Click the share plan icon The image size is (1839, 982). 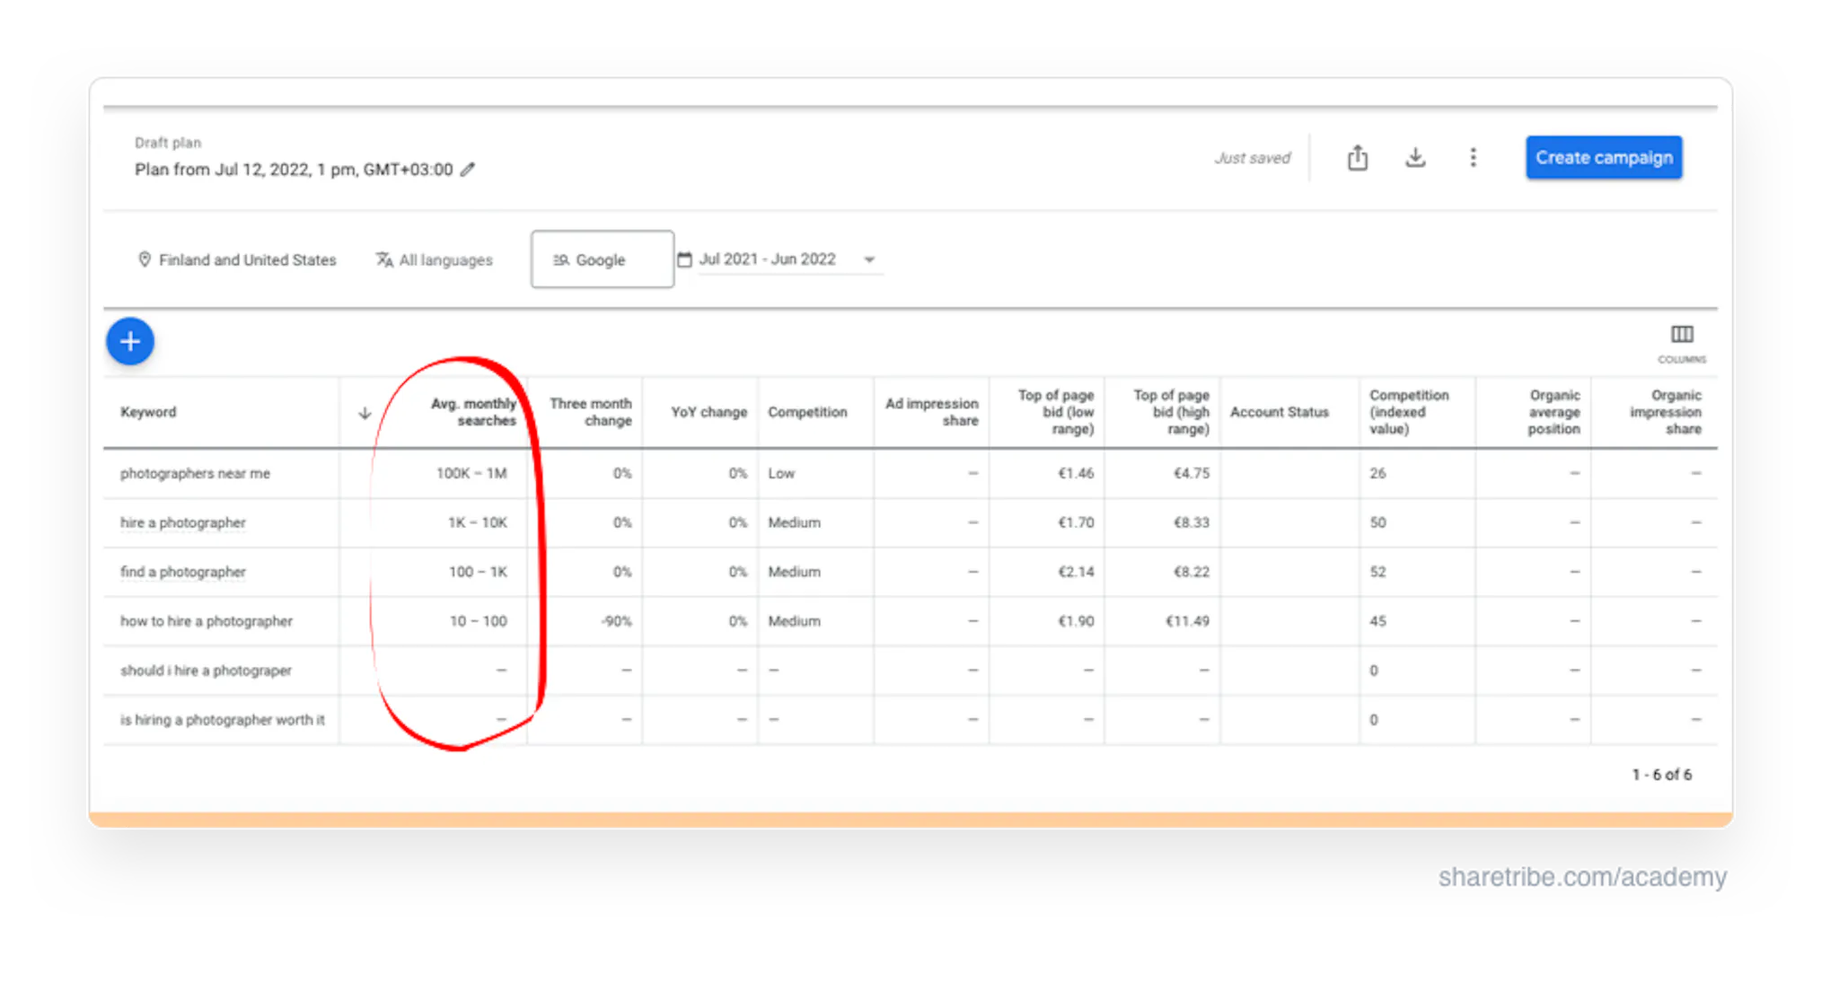click(x=1357, y=157)
